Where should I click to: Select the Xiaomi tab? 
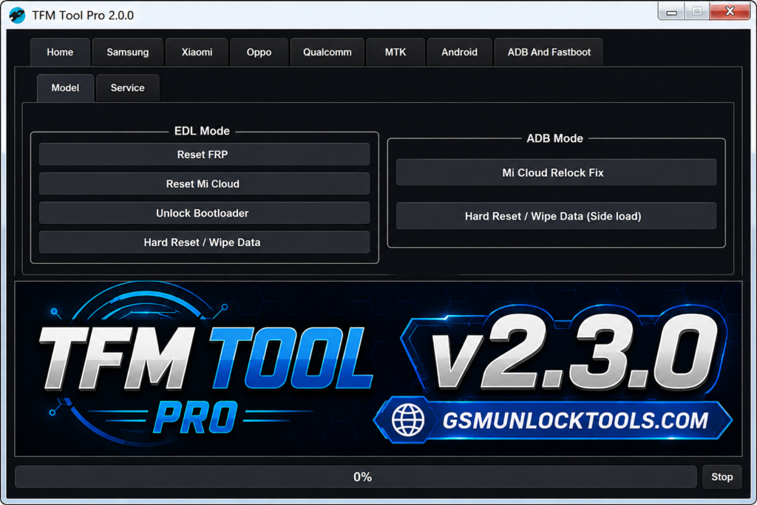click(197, 52)
